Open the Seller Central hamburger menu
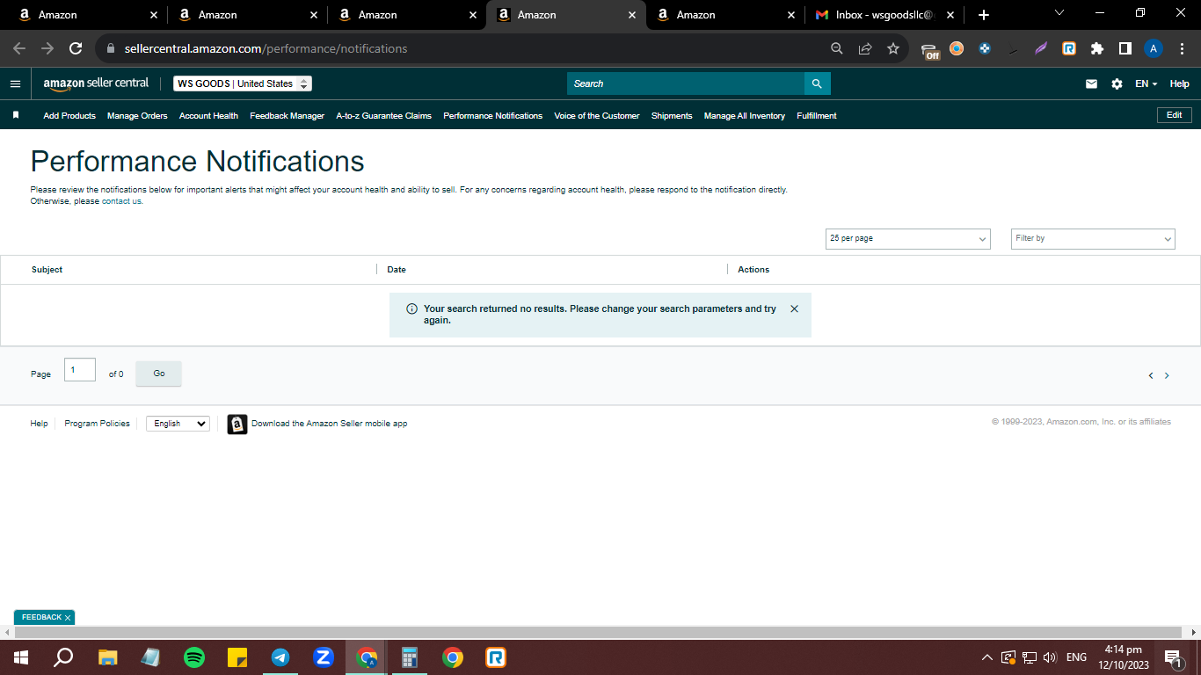Image resolution: width=1201 pixels, height=675 pixels. pos(15,83)
